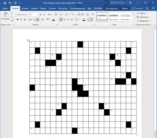Viewport: 157px width, 138px height.
Task: Increase the font size with A-up
Action: pos(41,14)
